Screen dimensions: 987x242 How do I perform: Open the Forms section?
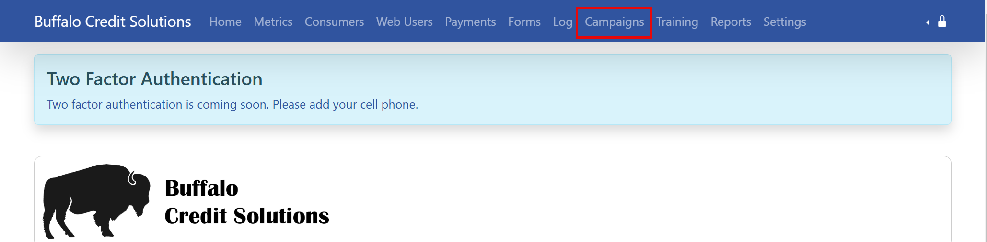524,22
